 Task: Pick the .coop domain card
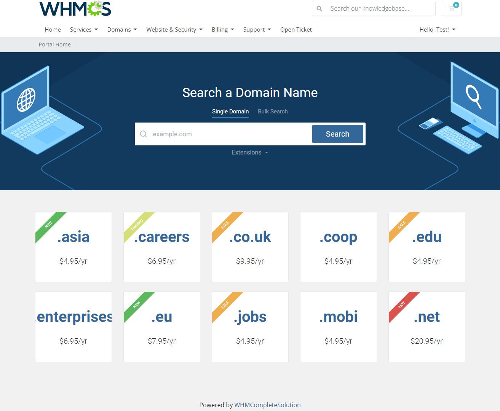pos(339,247)
